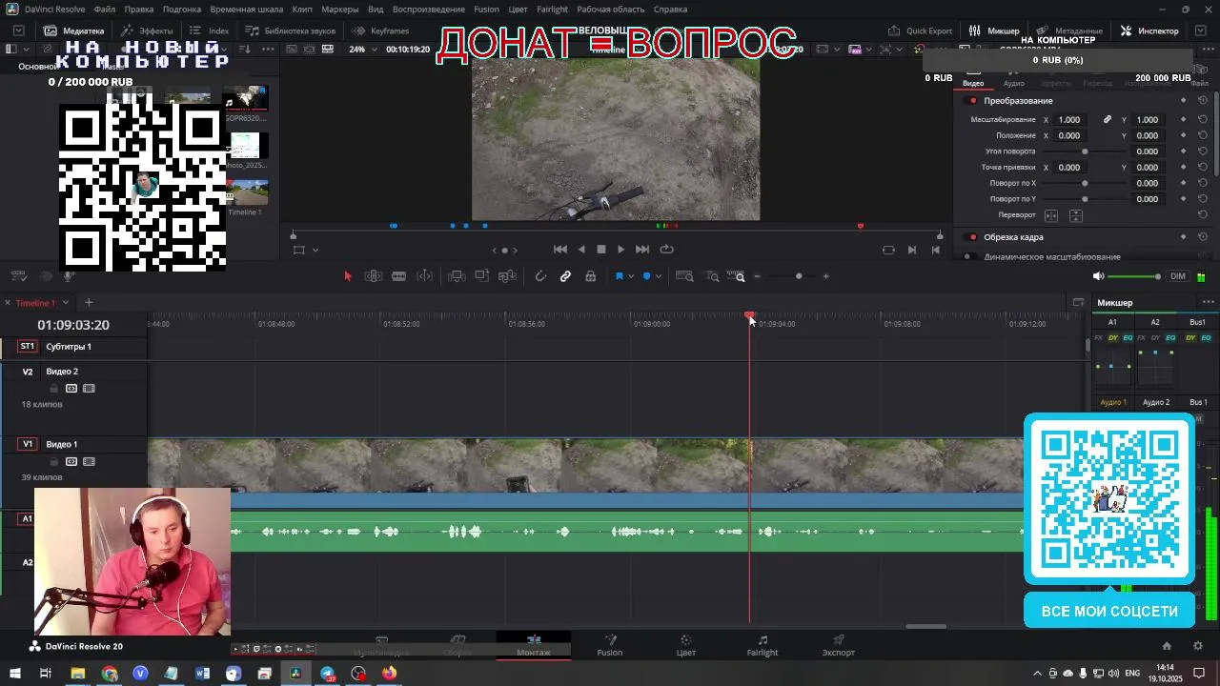Add a blue flag to the clip

(619, 276)
